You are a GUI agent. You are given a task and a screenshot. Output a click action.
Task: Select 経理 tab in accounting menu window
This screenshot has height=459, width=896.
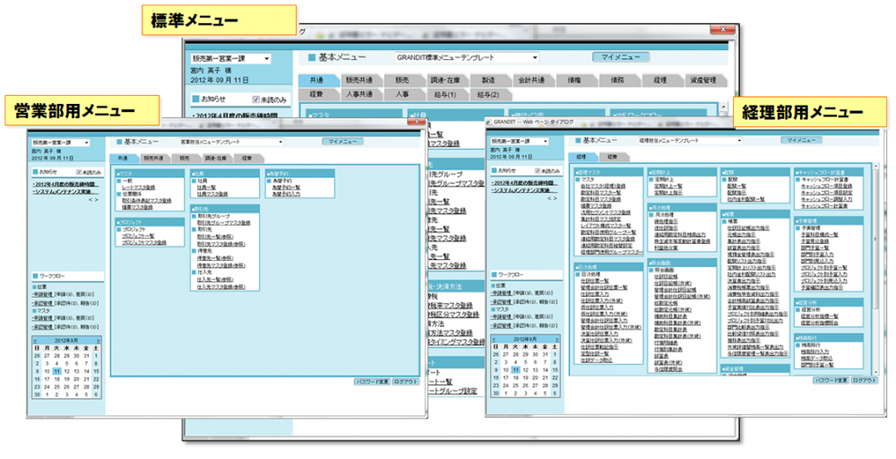pyautogui.click(x=582, y=157)
